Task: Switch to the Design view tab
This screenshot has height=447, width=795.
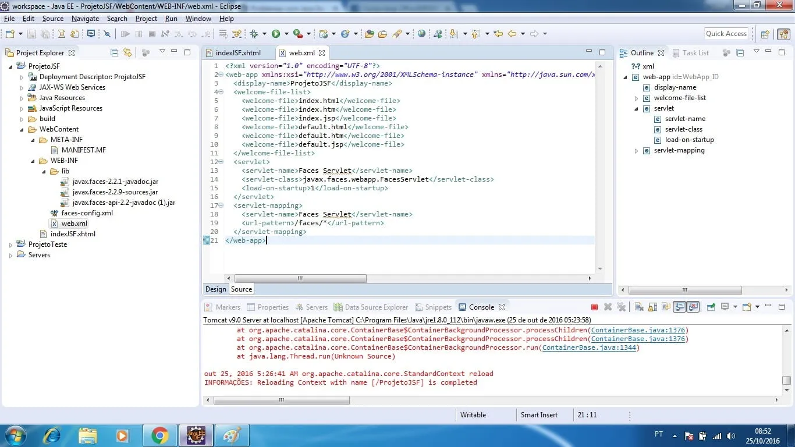Action: point(215,289)
